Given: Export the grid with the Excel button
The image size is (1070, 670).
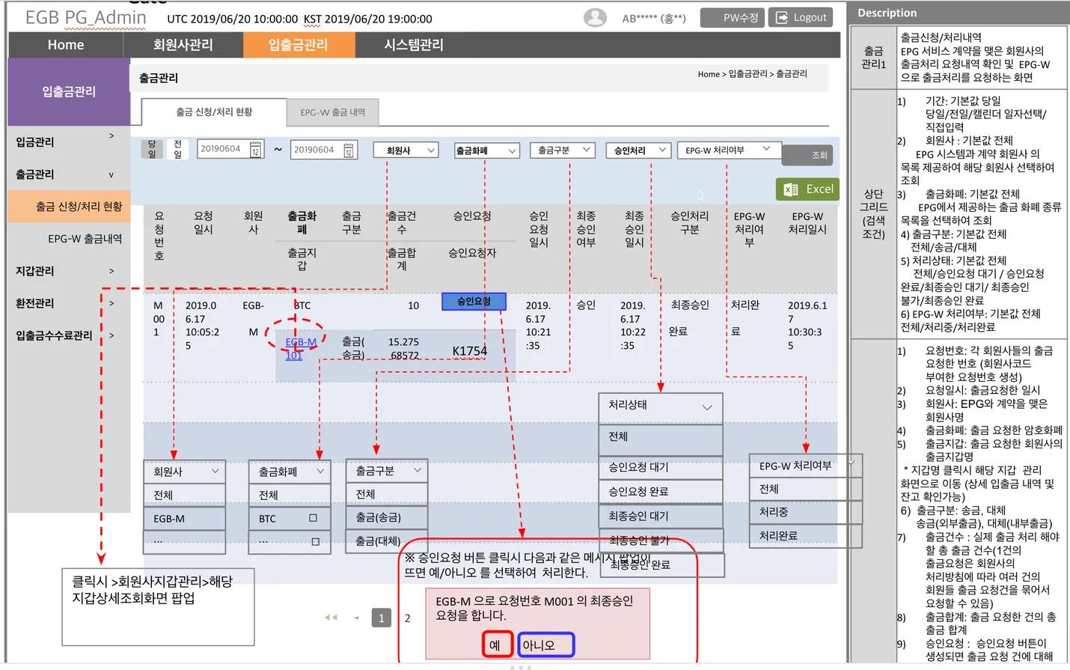Looking at the screenshot, I should pyautogui.click(x=808, y=189).
